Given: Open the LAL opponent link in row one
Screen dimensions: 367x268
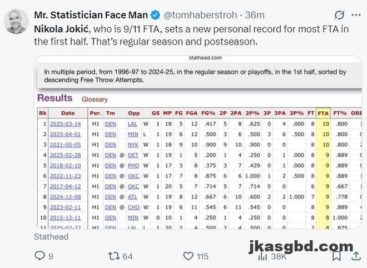Looking at the screenshot, I should [132, 124].
